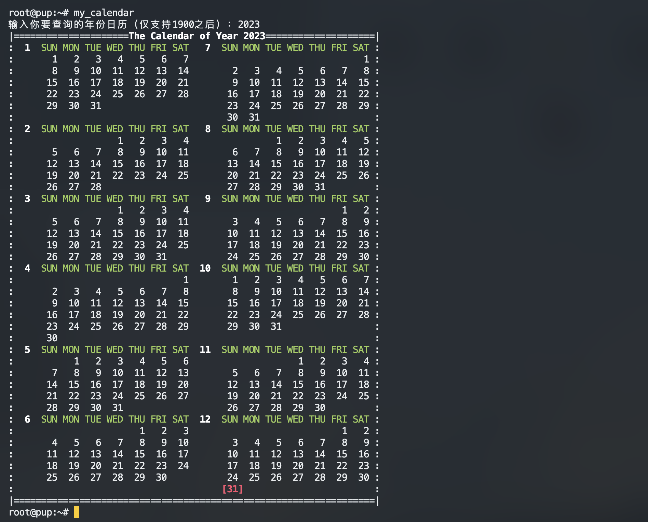Image resolution: width=648 pixels, height=522 pixels.
Task: Click day 28 in month 2
Action: coord(96,187)
